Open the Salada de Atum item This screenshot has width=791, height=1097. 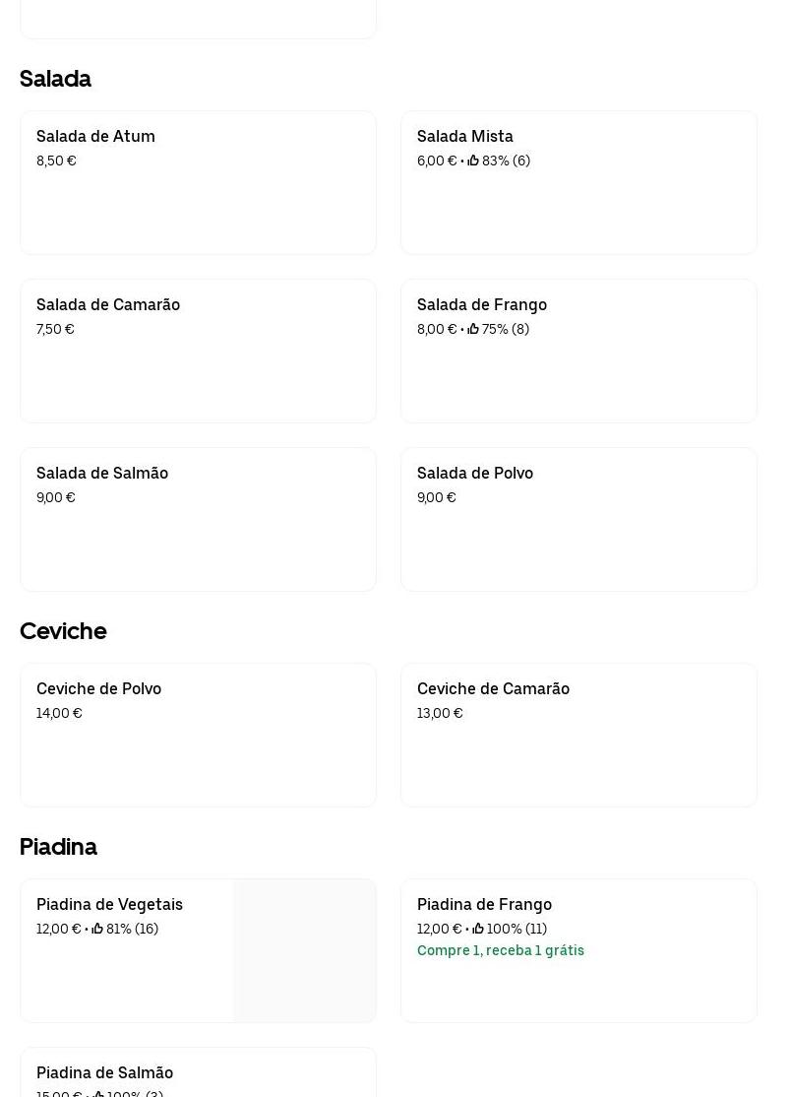[198, 183]
